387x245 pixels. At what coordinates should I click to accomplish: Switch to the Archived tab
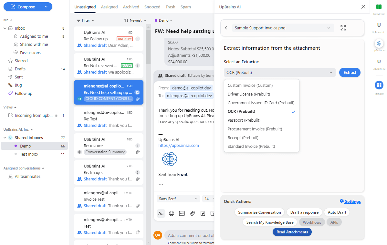(131, 7)
